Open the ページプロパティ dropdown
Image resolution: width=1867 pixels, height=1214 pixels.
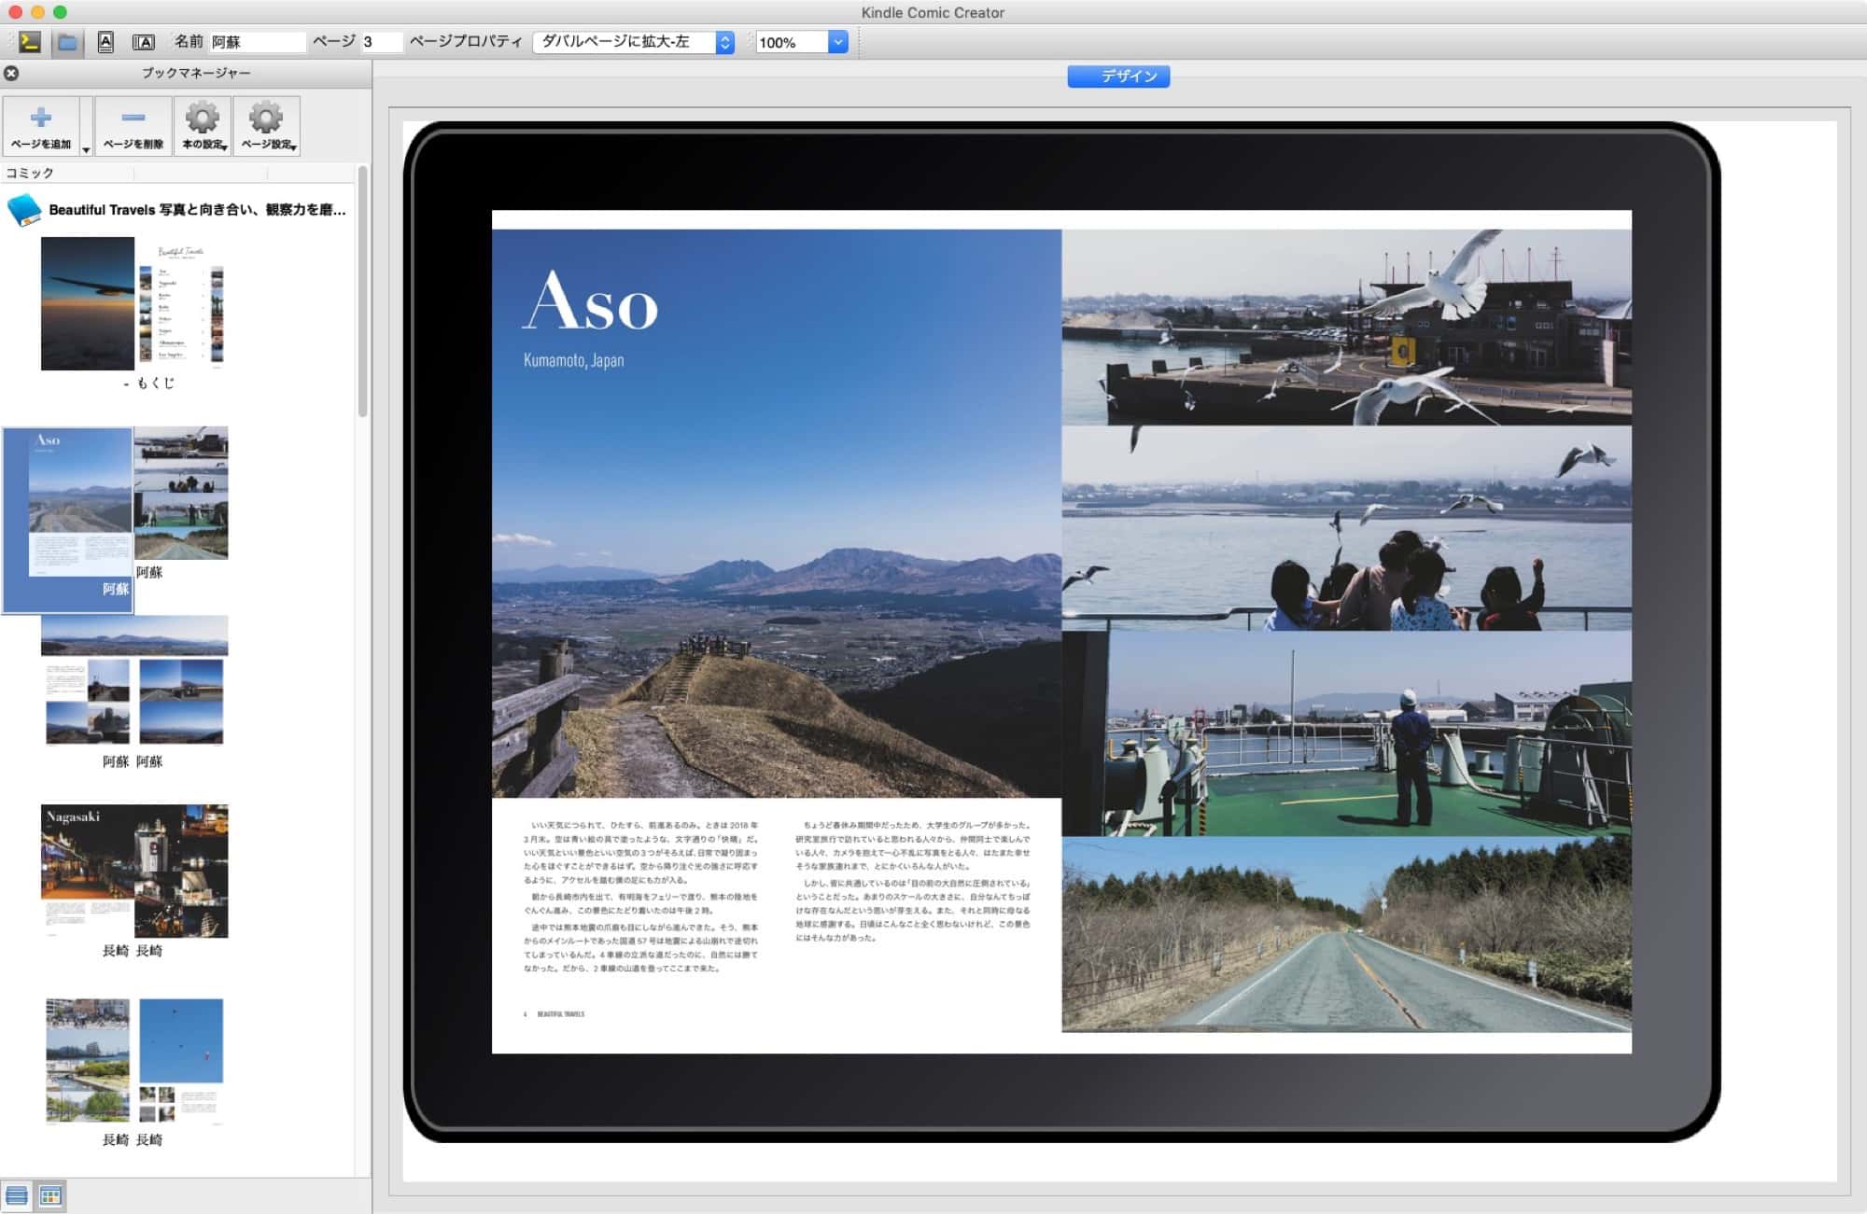633,42
